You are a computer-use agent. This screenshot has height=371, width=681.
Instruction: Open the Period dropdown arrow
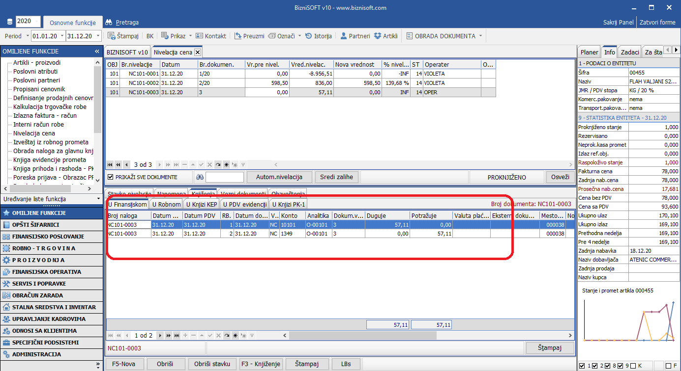[x=27, y=36]
